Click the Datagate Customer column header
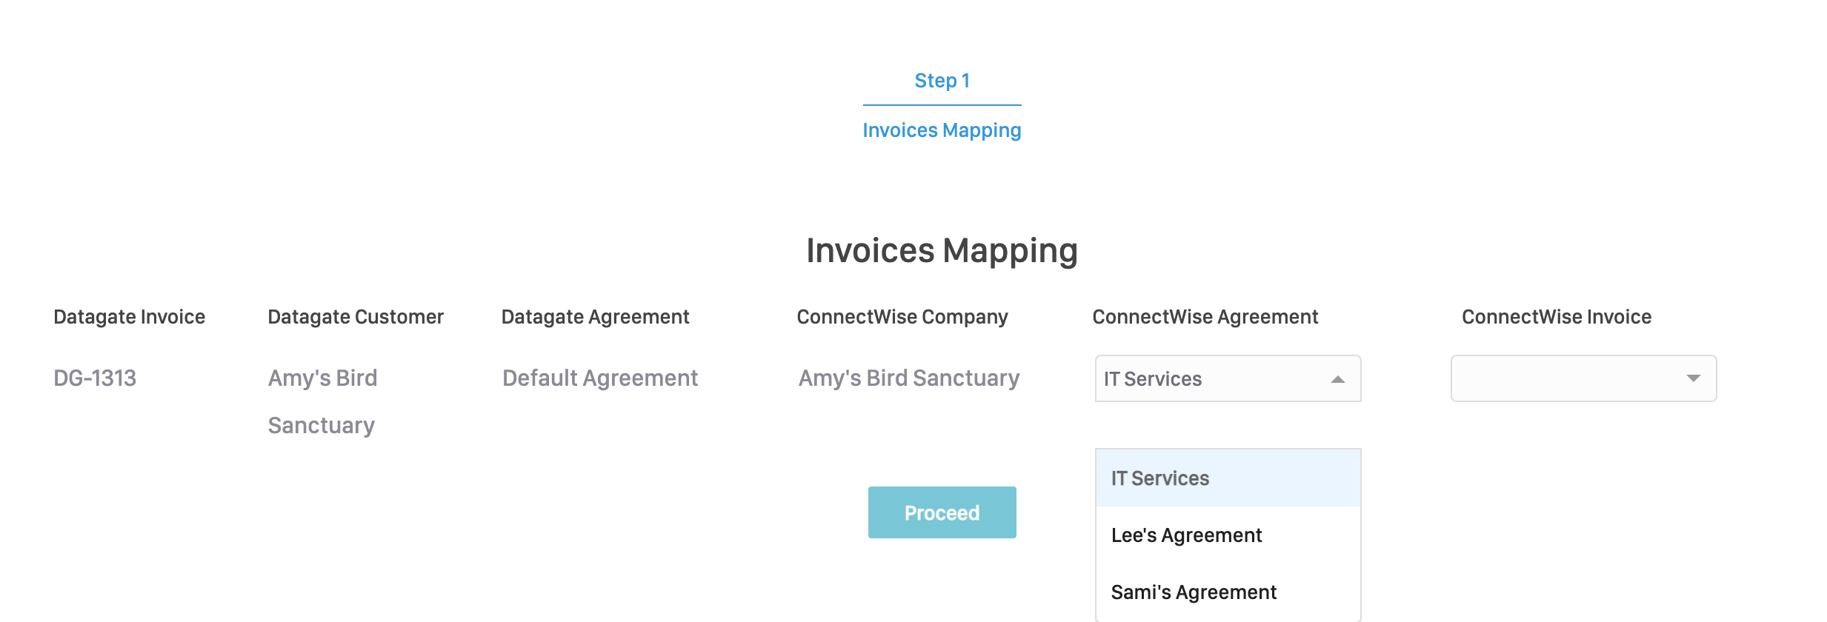This screenshot has height=622, width=1827. [x=356, y=317]
